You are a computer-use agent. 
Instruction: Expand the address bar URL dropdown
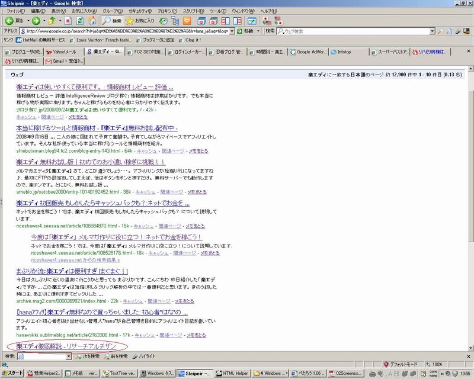tap(232, 31)
